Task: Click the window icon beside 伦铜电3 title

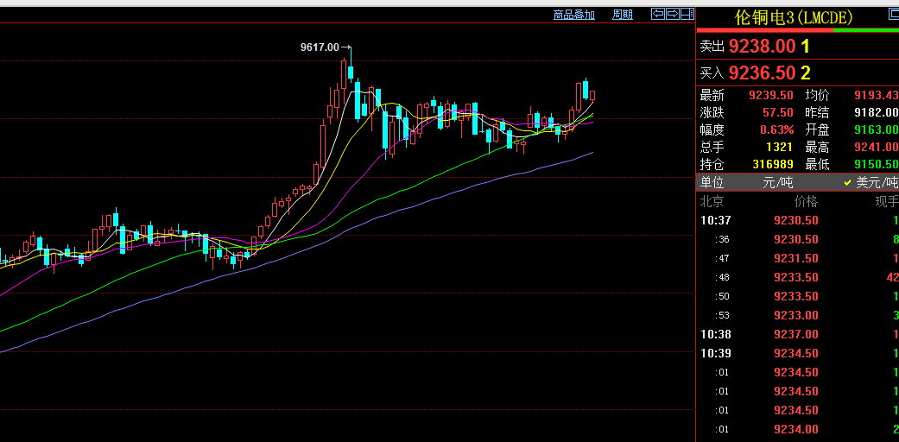Action: [x=893, y=15]
